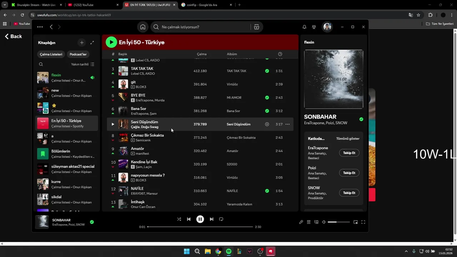The height and width of the screenshot is (257, 457).
Task: Show lyrics with microphone icon
Action: click(301, 222)
